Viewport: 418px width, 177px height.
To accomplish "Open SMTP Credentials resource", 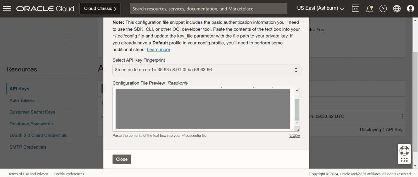I will coord(28,147).
